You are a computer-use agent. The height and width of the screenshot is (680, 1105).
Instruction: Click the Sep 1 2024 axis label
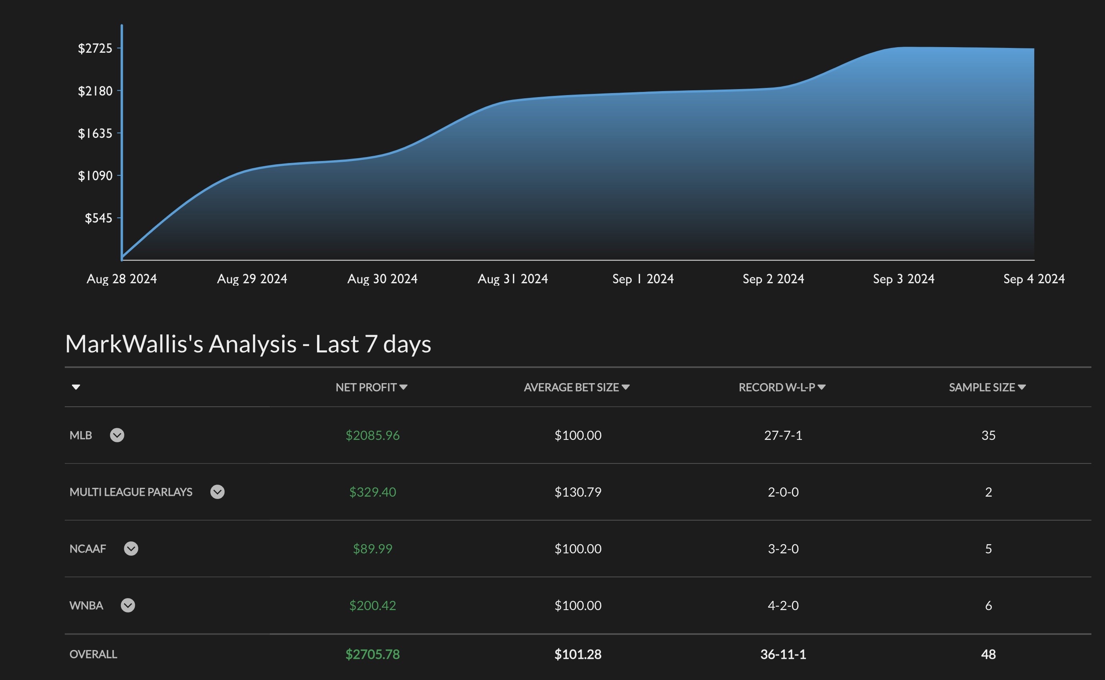(x=643, y=279)
